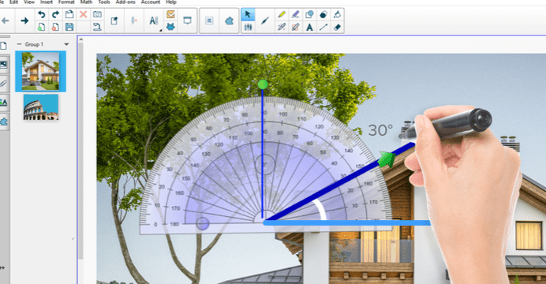Go to the next page arrow

(x=24, y=21)
